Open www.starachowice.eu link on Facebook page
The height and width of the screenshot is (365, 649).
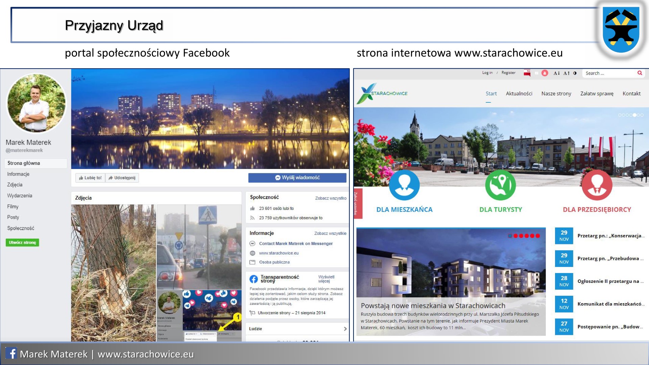pos(279,253)
